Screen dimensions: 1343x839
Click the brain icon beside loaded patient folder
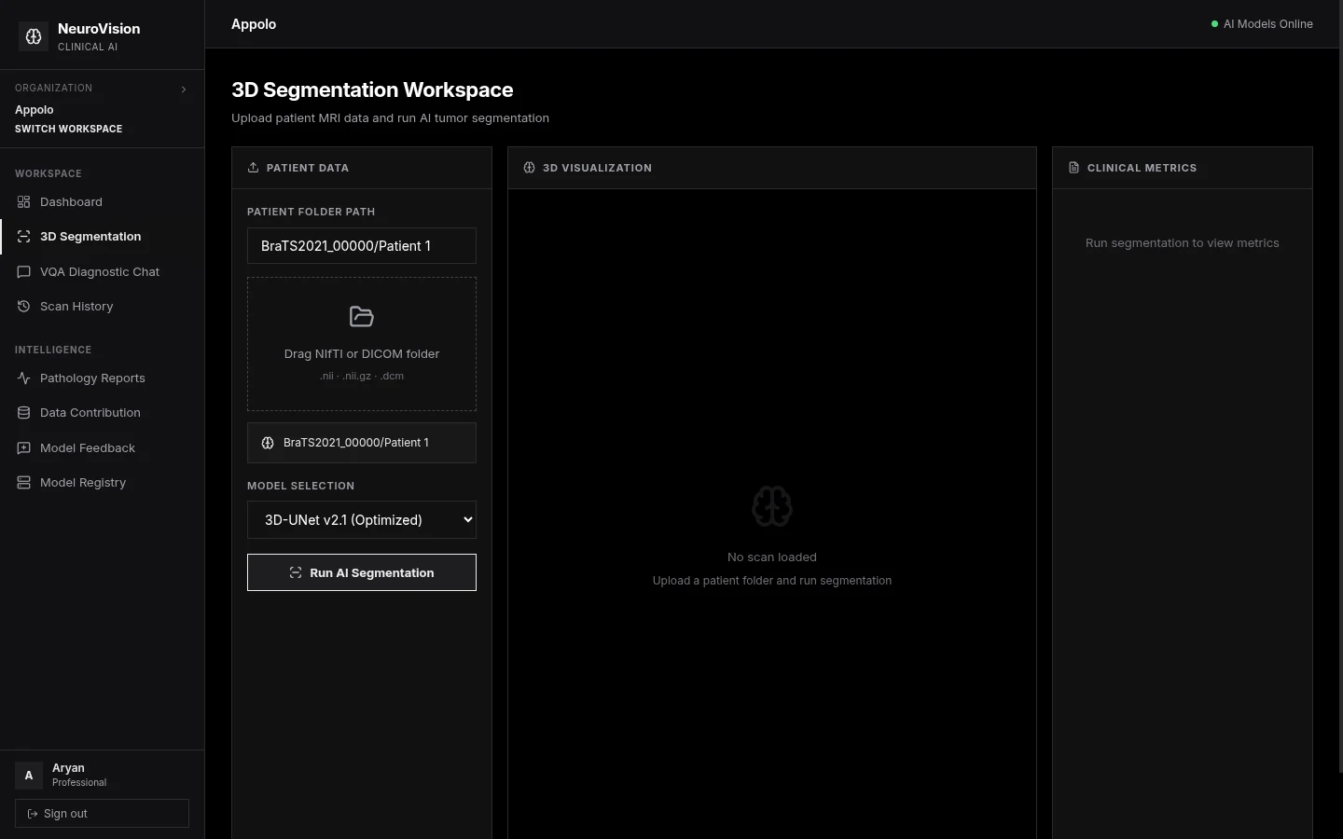(x=268, y=443)
